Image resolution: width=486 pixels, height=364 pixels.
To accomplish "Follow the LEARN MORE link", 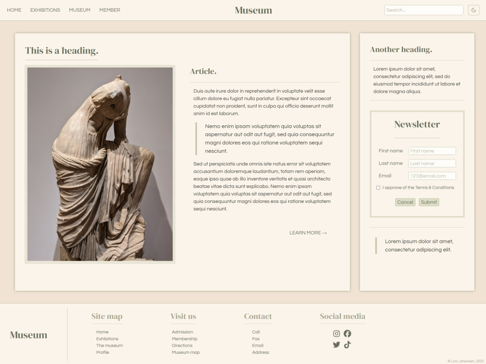I will click(309, 232).
